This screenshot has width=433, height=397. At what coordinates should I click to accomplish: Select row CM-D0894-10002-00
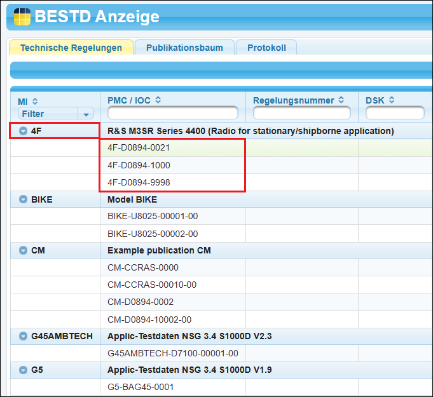[221, 320]
